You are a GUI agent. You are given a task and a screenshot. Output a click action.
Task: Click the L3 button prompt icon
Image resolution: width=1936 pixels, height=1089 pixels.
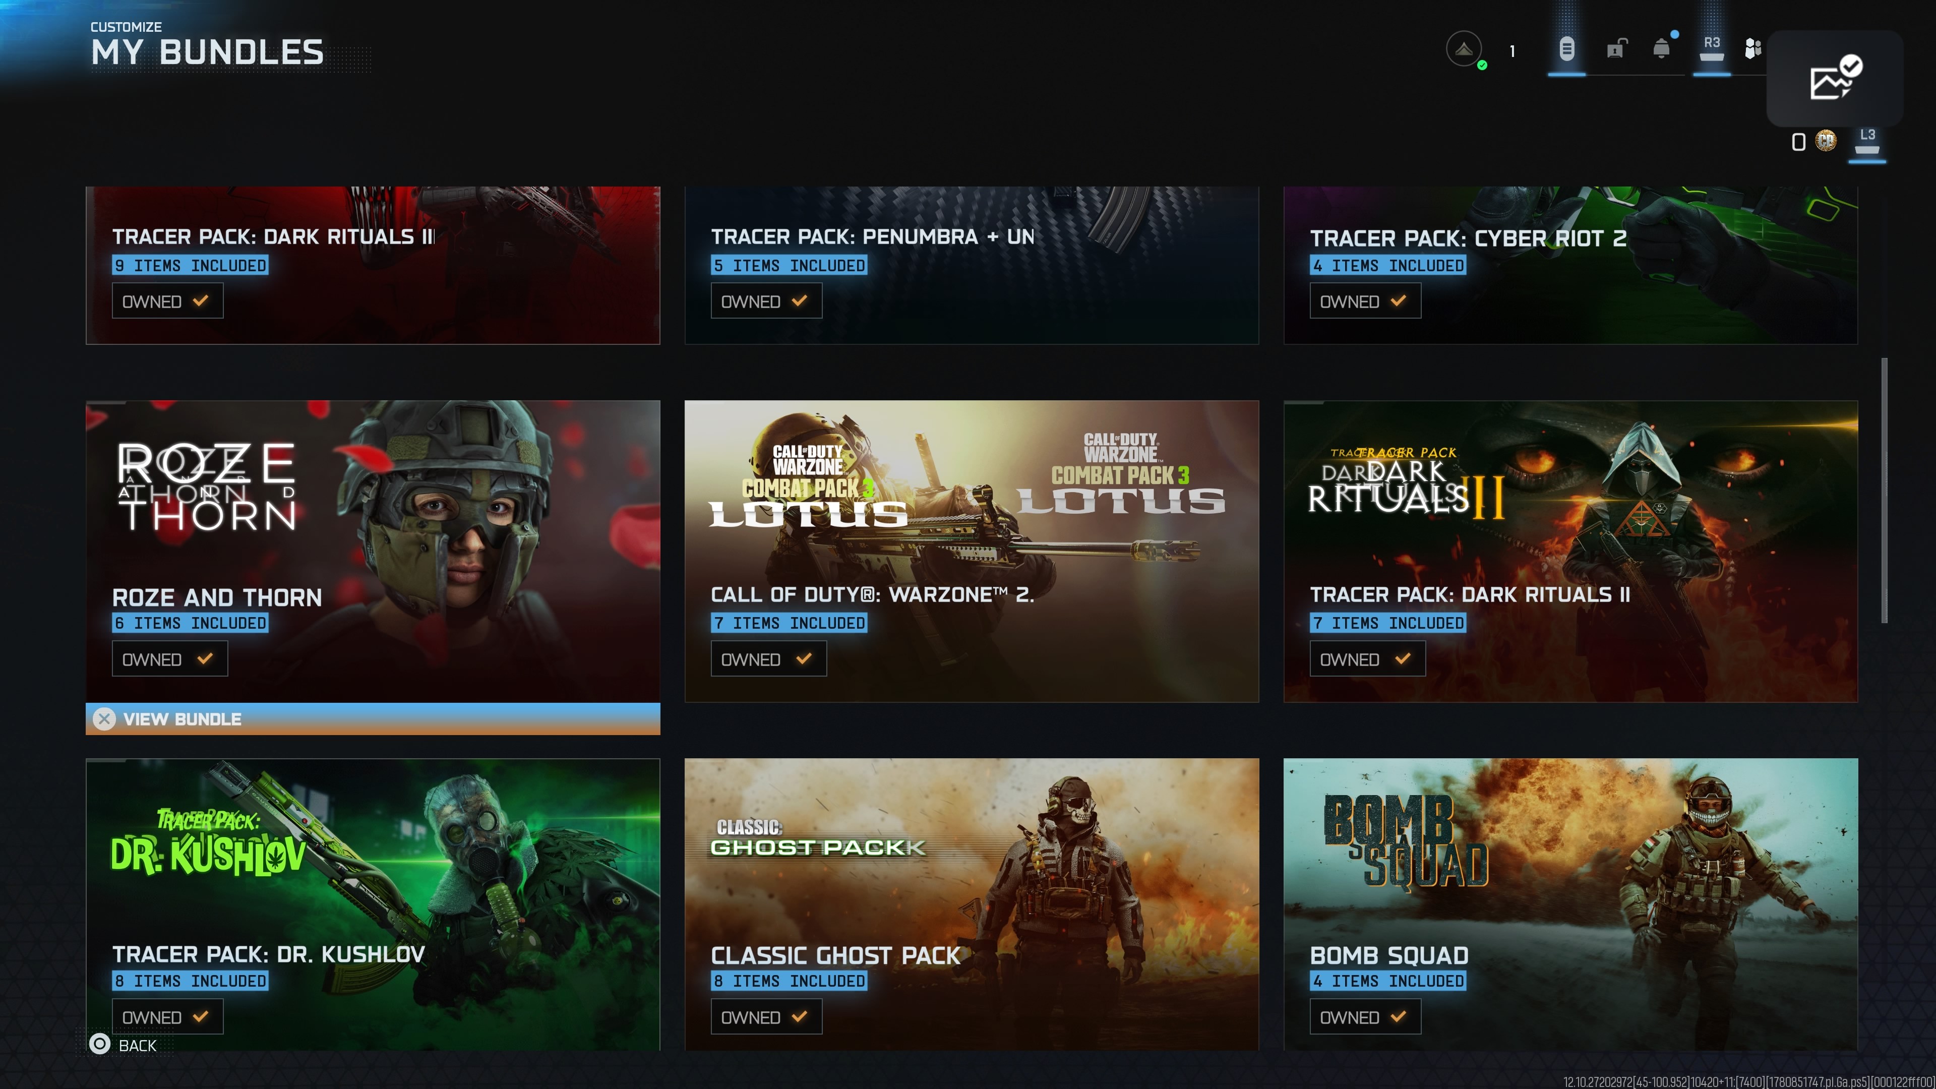coord(1867,141)
